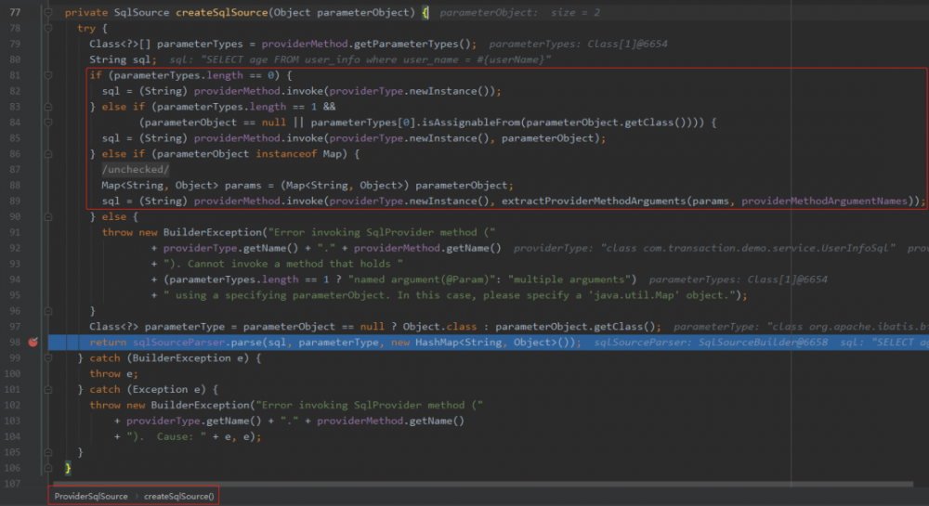Click createSqlSource method name on line 77
This screenshot has height=506, width=929.
[222, 12]
